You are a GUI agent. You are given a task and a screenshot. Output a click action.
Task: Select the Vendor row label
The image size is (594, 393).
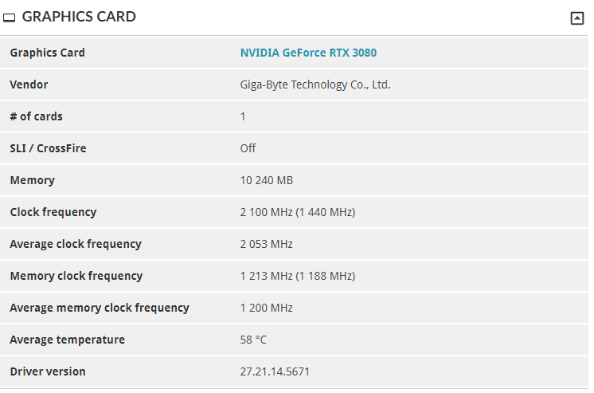(x=29, y=84)
